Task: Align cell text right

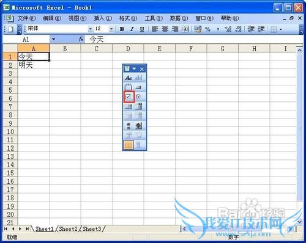Action: [175, 29]
